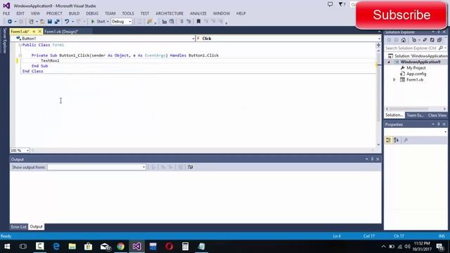450x253 pixels.
Task: Select the Output tab at bottom
Action: (36, 227)
